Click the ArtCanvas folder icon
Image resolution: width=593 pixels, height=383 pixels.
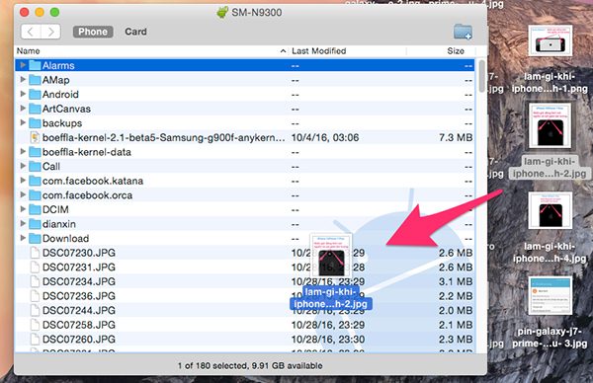[35, 109]
